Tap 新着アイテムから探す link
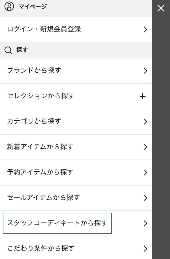Screen dimensions: 170x259 [x=40, y=147]
